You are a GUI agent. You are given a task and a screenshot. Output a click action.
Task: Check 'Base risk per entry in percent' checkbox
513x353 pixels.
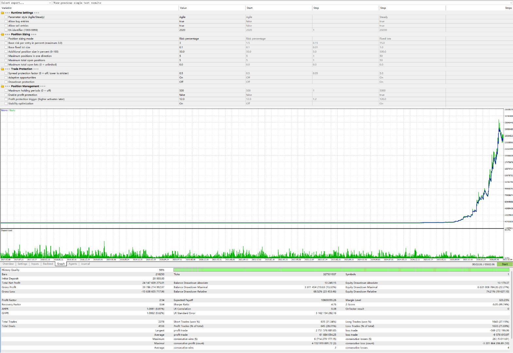coord(6,43)
